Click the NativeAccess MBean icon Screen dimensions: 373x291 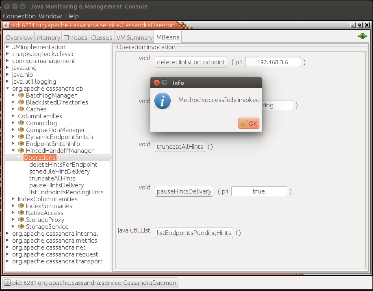(21, 213)
